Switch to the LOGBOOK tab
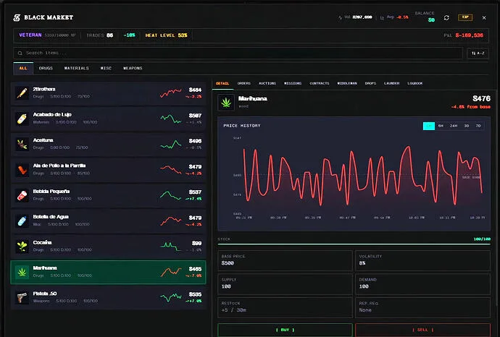The image size is (500, 337). pyautogui.click(x=415, y=83)
